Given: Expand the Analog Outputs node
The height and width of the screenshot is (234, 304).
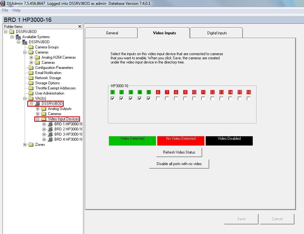Looking at the screenshot, I should [38, 108].
